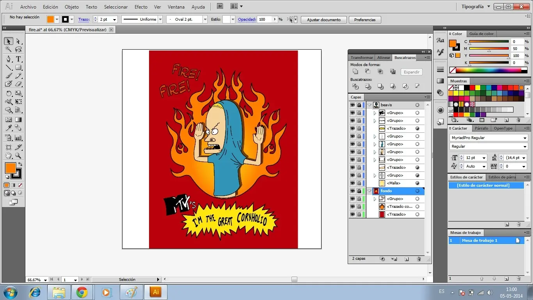Select the Gradient tool

tap(18, 120)
